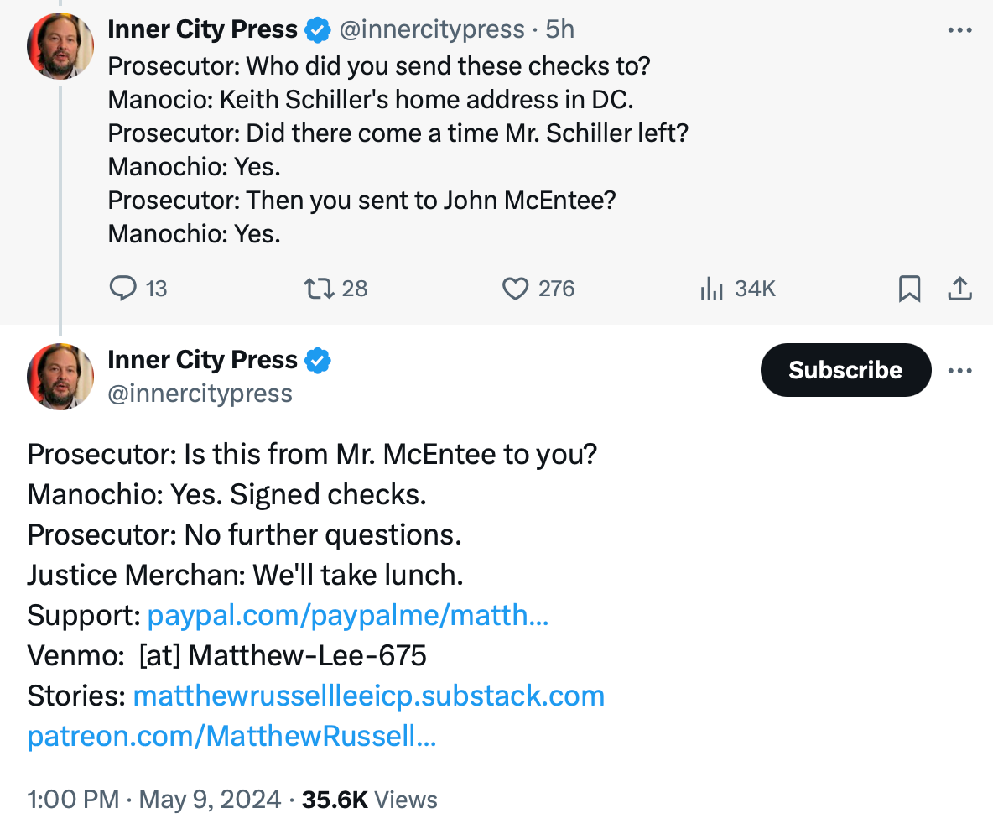Open the more options menu on the first tweet
The image size is (993, 834).
959,29
